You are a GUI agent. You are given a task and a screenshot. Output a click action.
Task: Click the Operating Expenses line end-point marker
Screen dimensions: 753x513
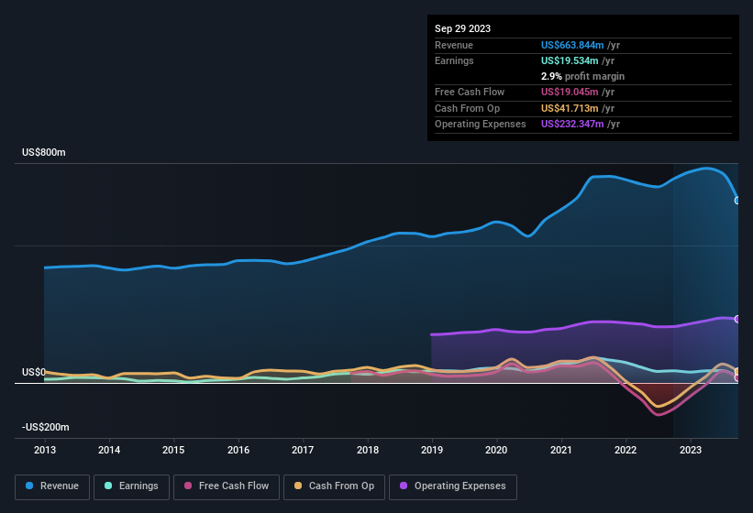point(737,319)
